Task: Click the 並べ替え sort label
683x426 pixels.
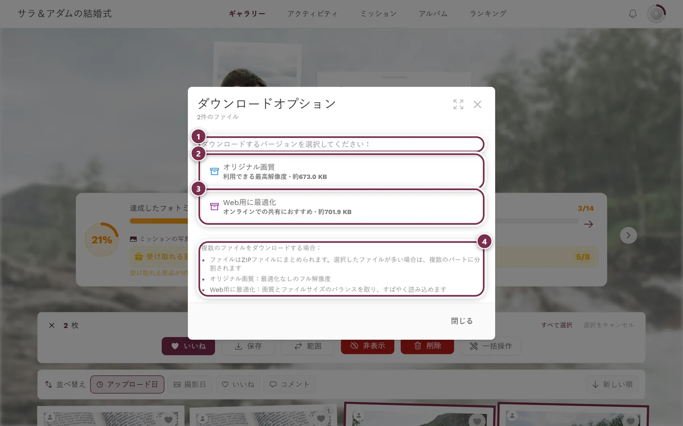Action: [65, 384]
